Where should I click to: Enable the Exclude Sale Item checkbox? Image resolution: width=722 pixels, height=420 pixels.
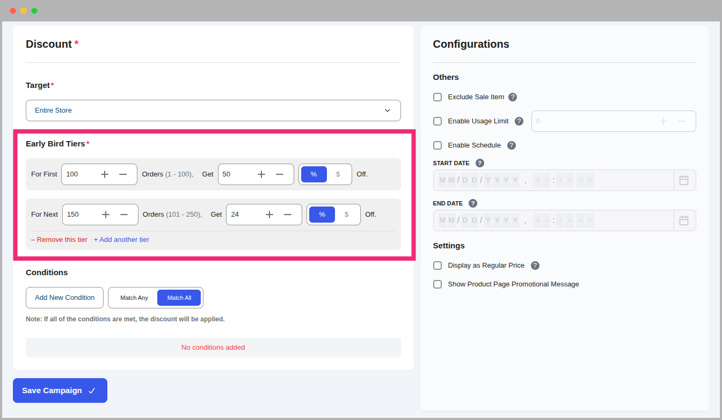pos(437,97)
